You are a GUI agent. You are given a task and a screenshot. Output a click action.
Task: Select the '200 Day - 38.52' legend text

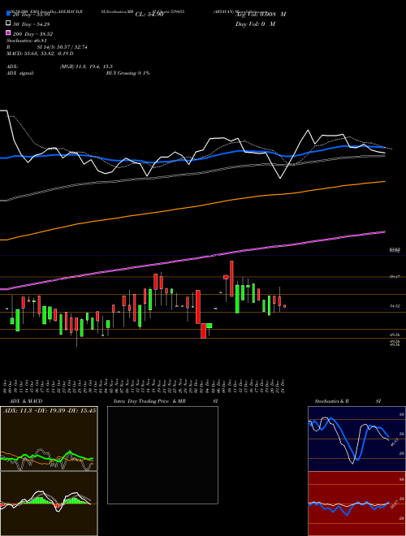pos(32,34)
